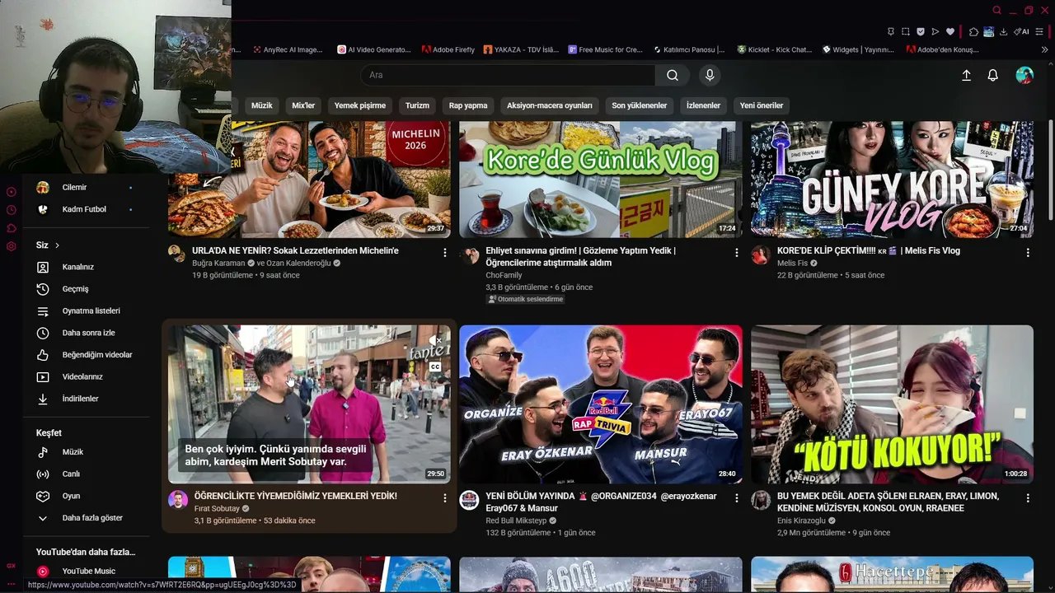
Task: Open Canlı live under Keşfet
Action: click(87, 474)
